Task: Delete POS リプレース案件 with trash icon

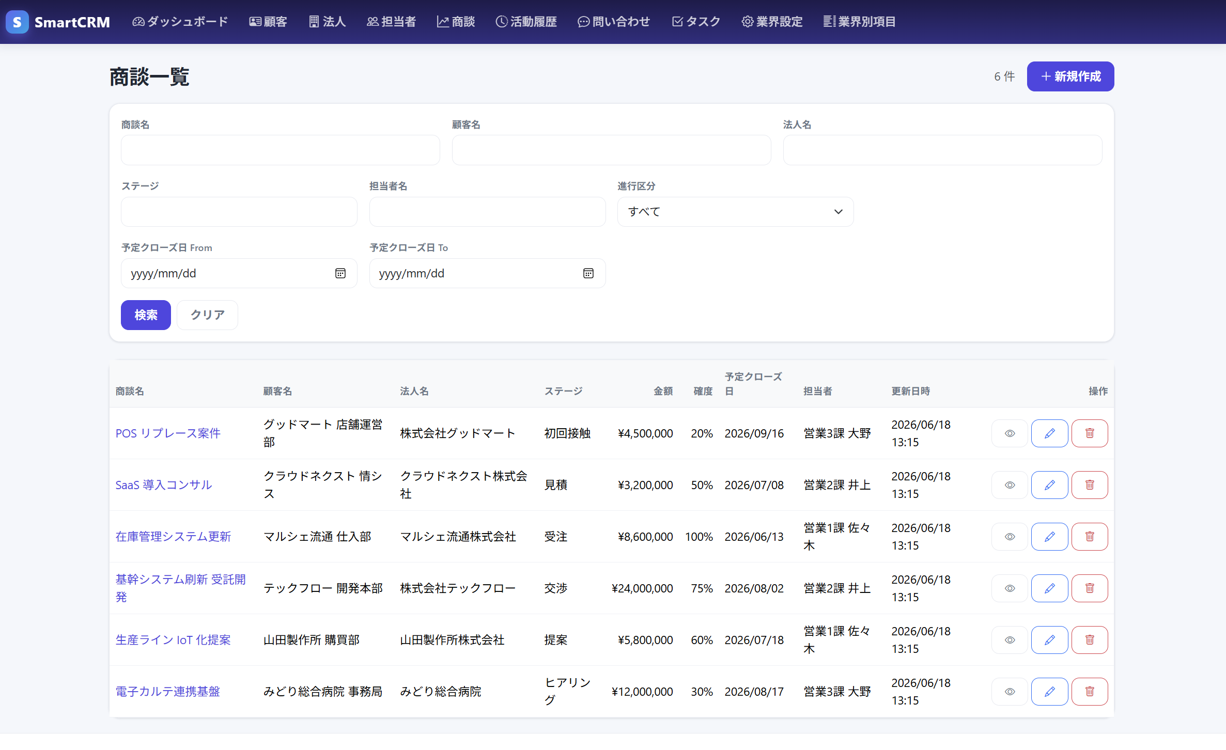Action: click(1090, 433)
